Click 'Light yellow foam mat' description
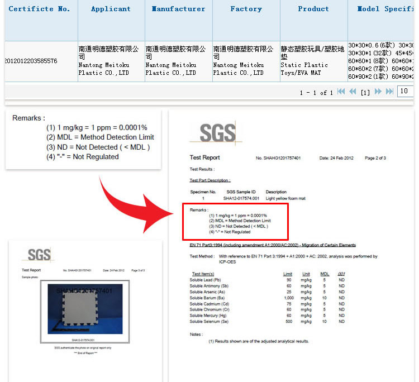This screenshot has width=419, height=382. (285, 198)
